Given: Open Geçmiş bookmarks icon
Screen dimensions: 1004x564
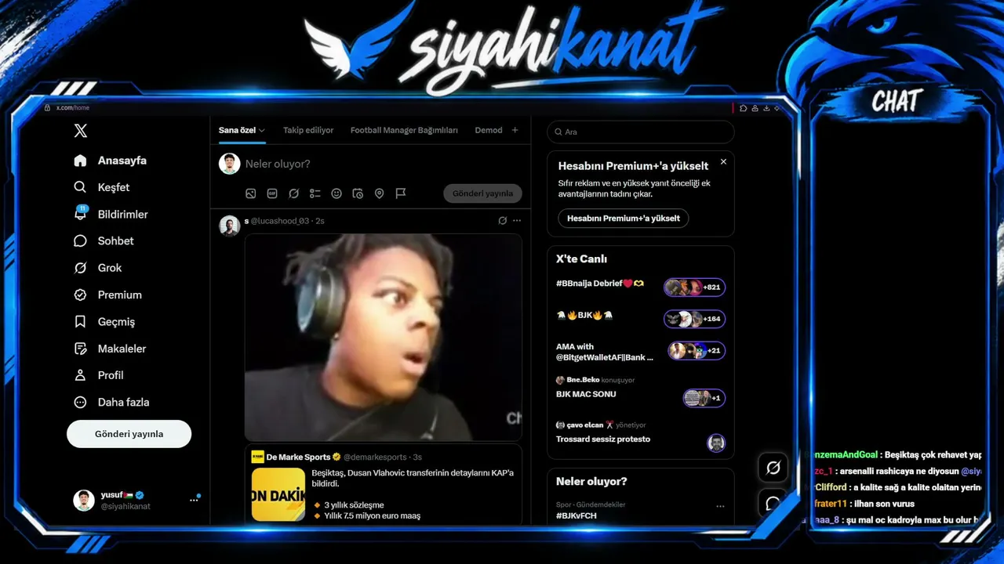Looking at the screenshot, I should 80,322.
